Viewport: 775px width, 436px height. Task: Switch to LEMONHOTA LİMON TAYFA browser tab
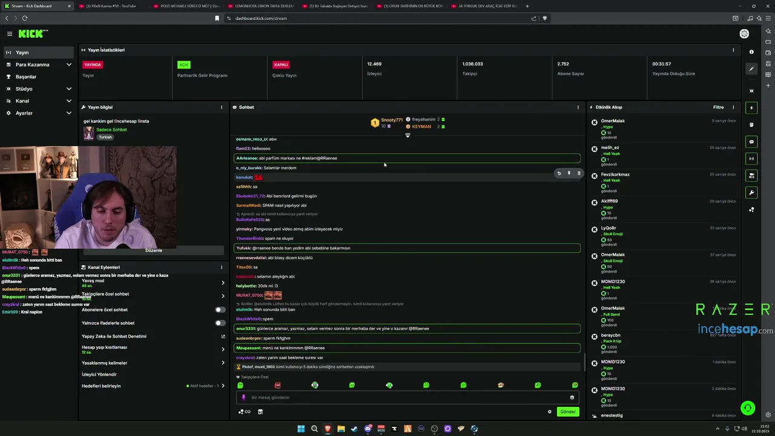(260, 6)
